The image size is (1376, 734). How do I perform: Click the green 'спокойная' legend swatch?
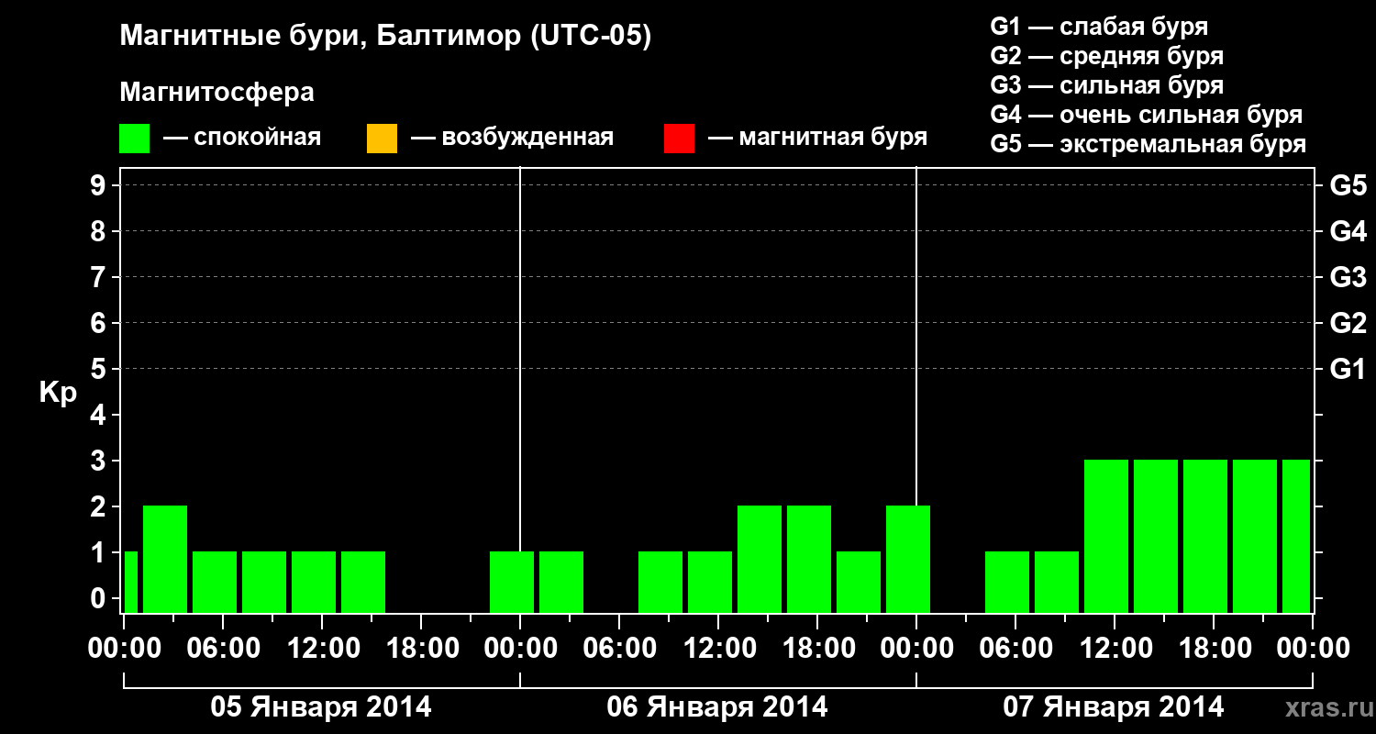point(135,138)
